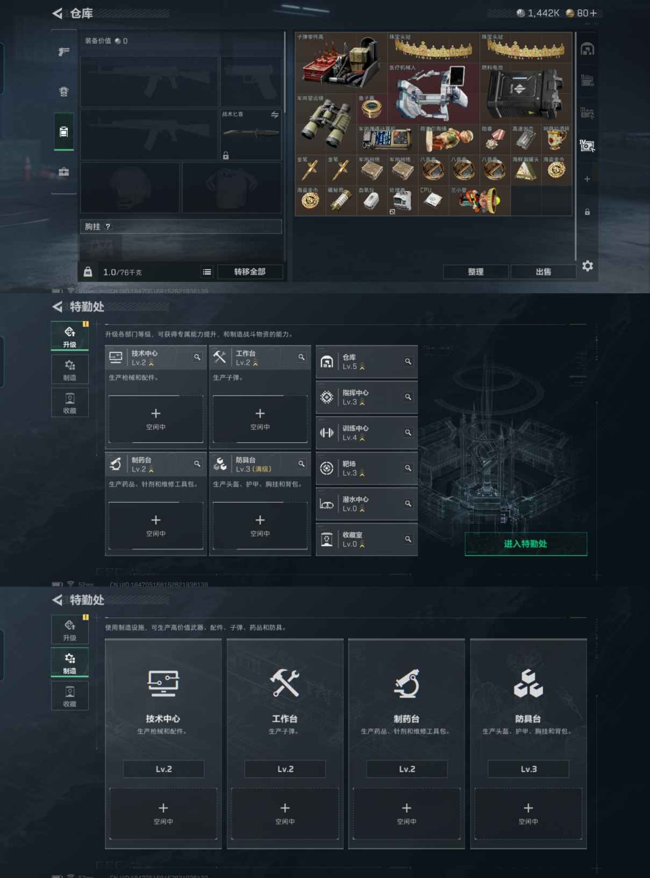Image resolution: width=650 pixels, height=878 pixels.
Task: Open the magnifier on 指挥中心 row
Action: 408,397
